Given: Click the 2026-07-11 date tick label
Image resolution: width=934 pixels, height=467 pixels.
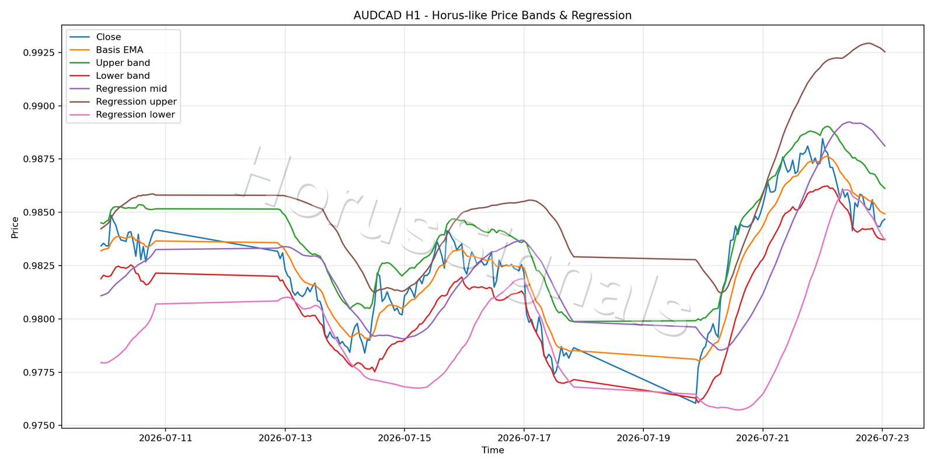Looking at the screenshot, I should 166,438.
